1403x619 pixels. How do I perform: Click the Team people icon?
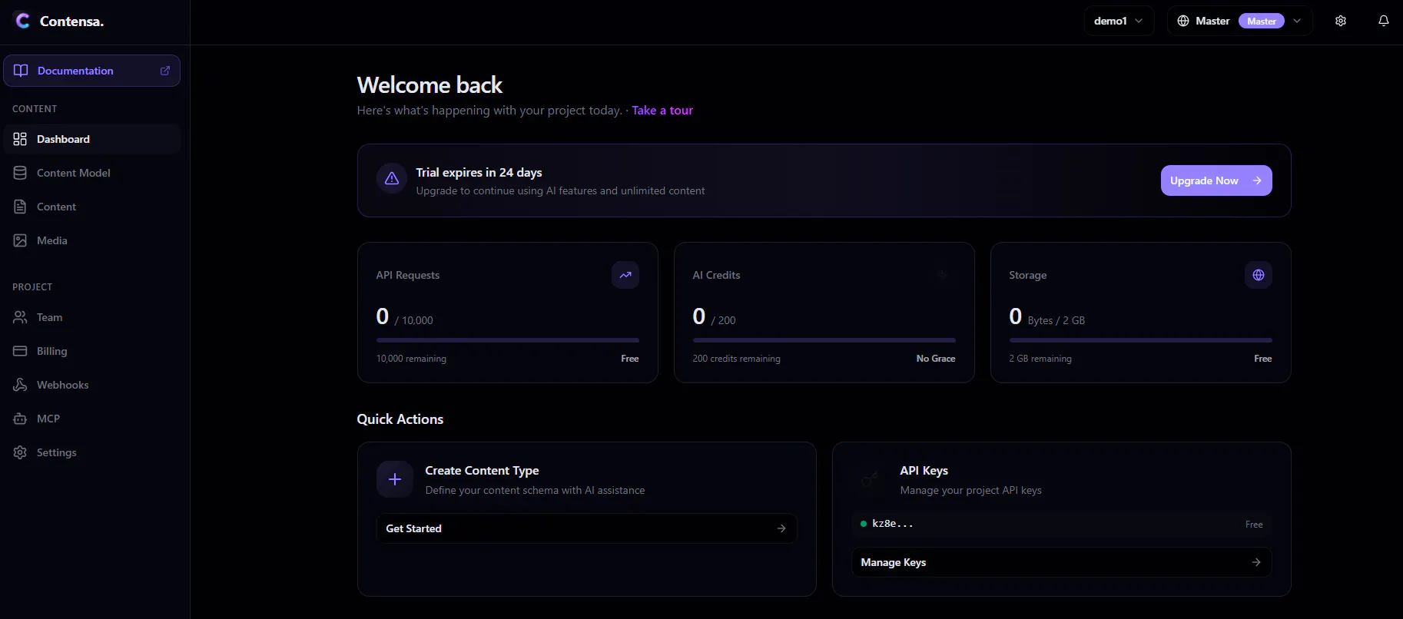click(x=20, y=317)
